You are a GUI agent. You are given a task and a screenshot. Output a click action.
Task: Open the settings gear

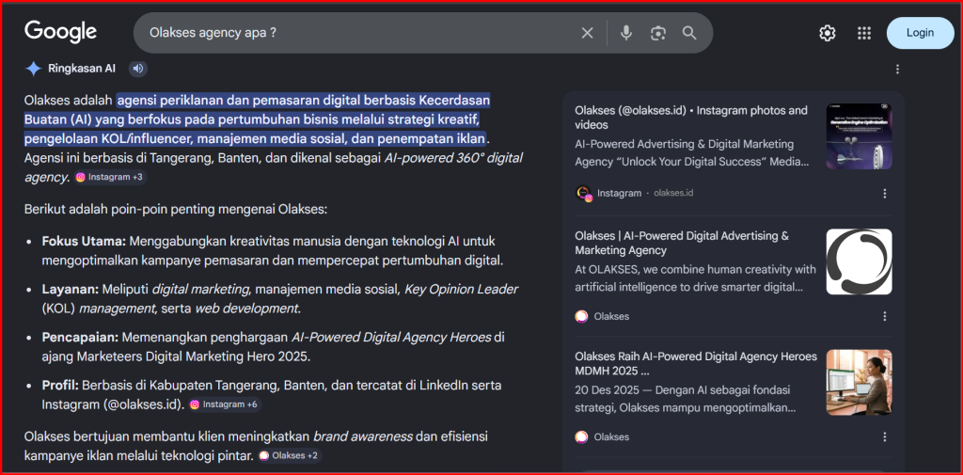[827, 33]
